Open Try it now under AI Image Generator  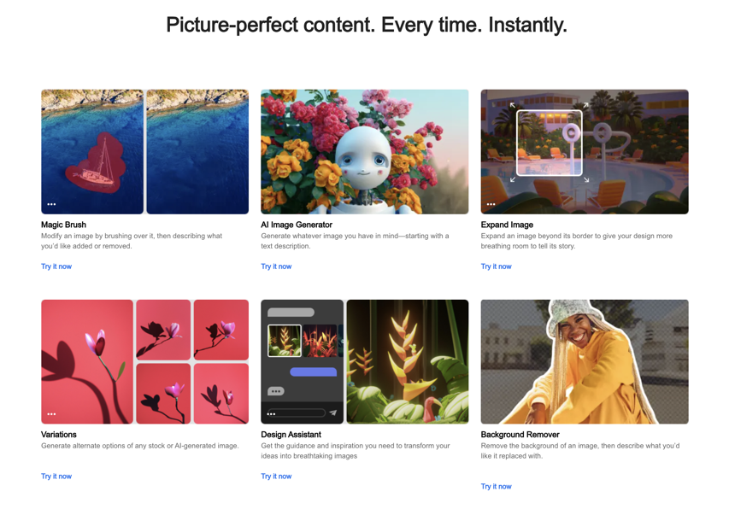click(276, 266)
